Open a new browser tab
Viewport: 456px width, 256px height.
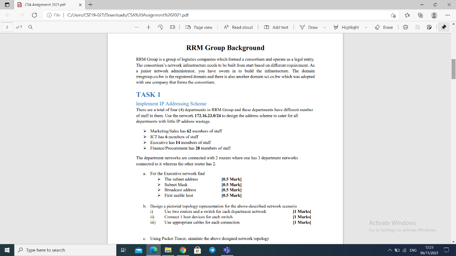pos(90,5)
